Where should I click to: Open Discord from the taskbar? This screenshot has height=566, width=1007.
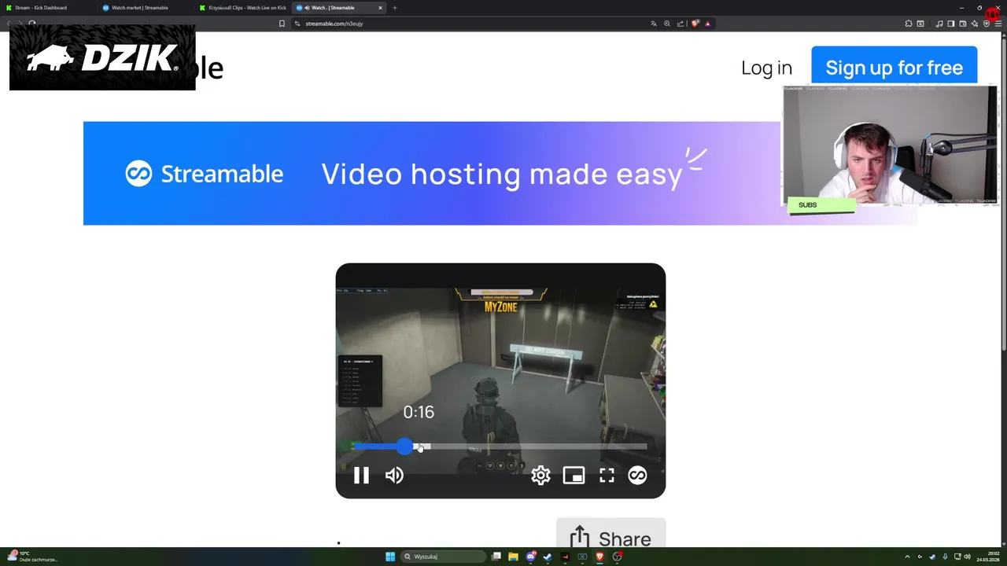[531, 557]
